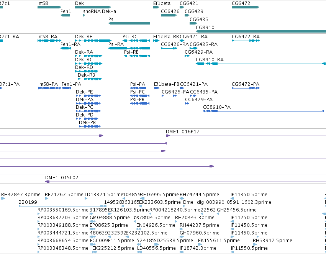Select the Dek-RD transcript
This screenshot has width=326, height=254.
(x=87, y=71)
